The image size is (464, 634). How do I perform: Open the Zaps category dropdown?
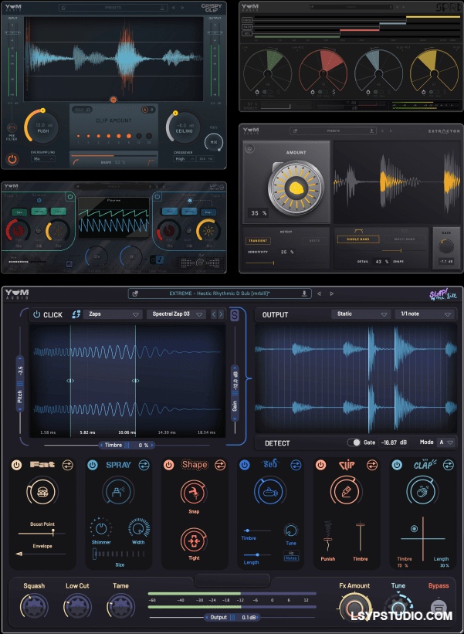click(113, 314)
